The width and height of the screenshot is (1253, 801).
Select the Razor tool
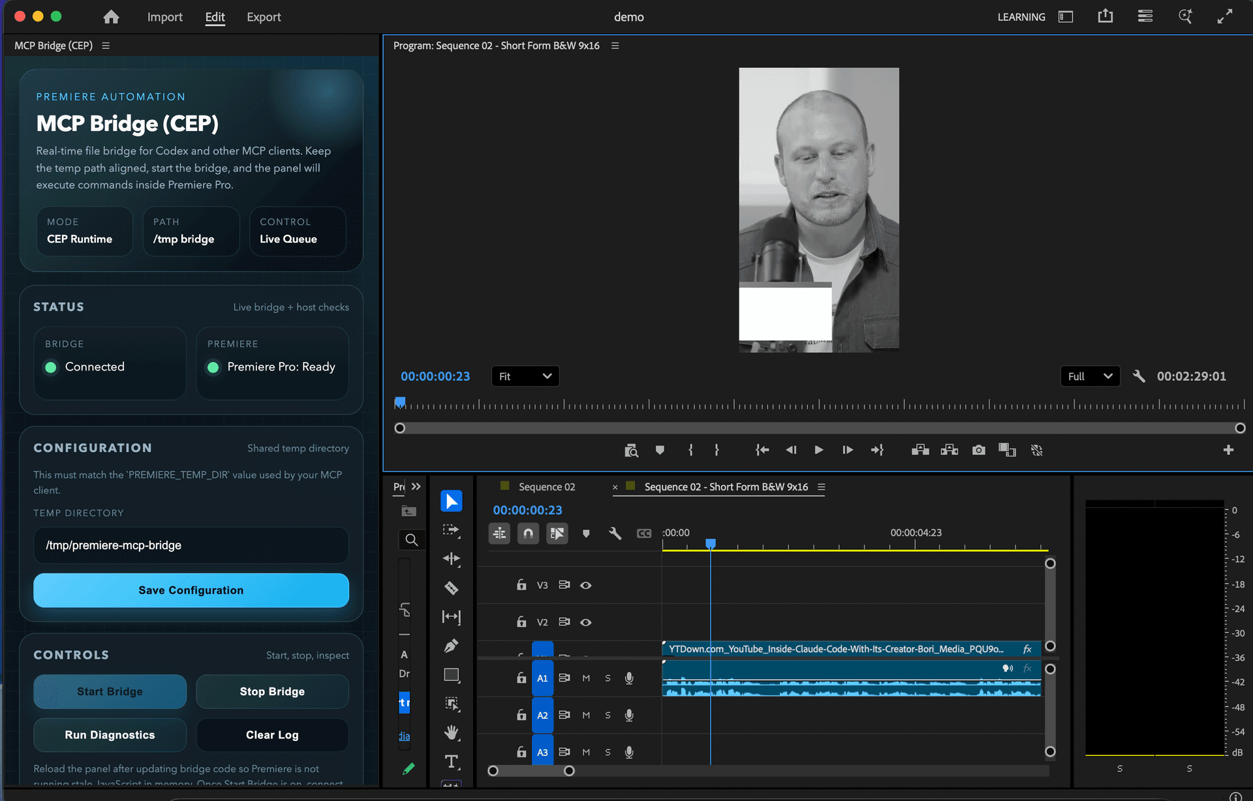[451, 588]
